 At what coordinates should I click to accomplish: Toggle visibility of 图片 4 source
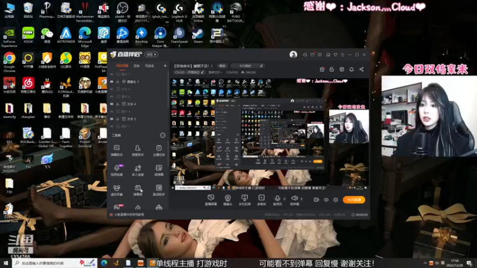coord(111,111)
